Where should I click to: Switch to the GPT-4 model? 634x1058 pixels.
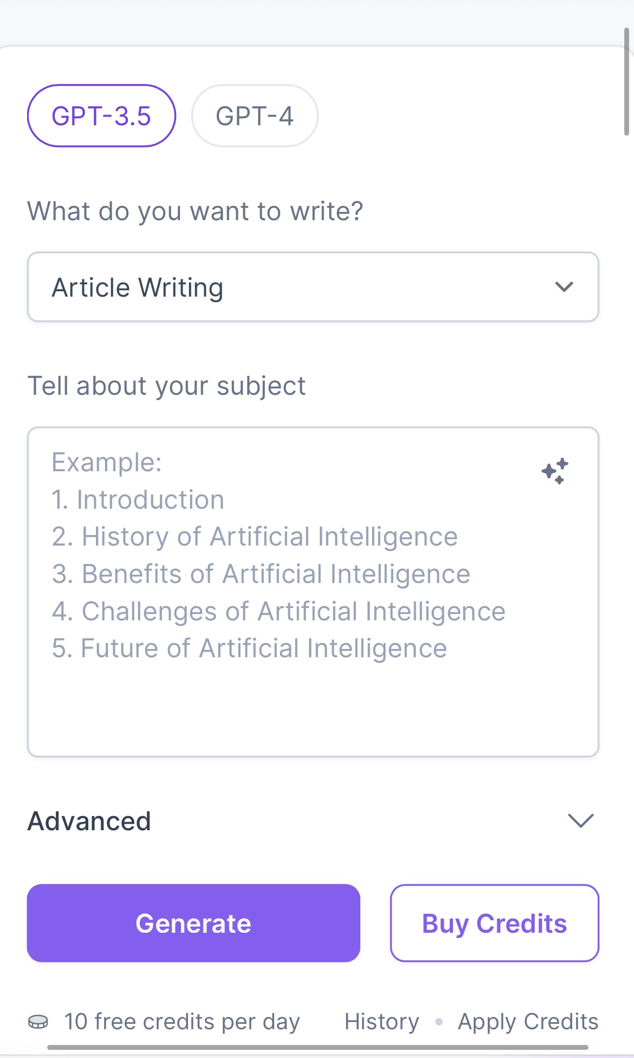pyautogui.click(x=254, y=116)
